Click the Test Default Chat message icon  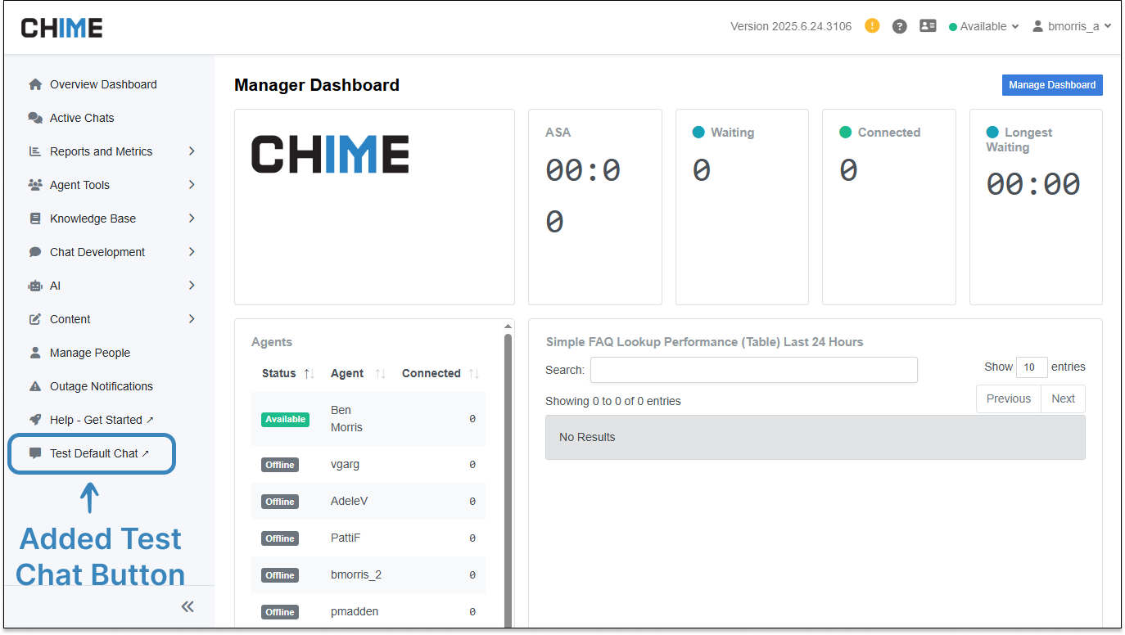point(35,453)
